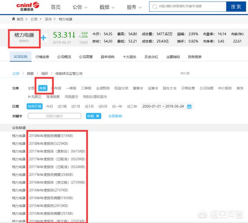Toggle the 三季报 category filter
The image size is (248, 223).
coord(86,88)
